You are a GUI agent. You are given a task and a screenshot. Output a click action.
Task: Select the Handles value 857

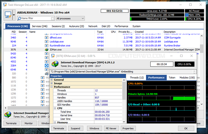point(97,98)
